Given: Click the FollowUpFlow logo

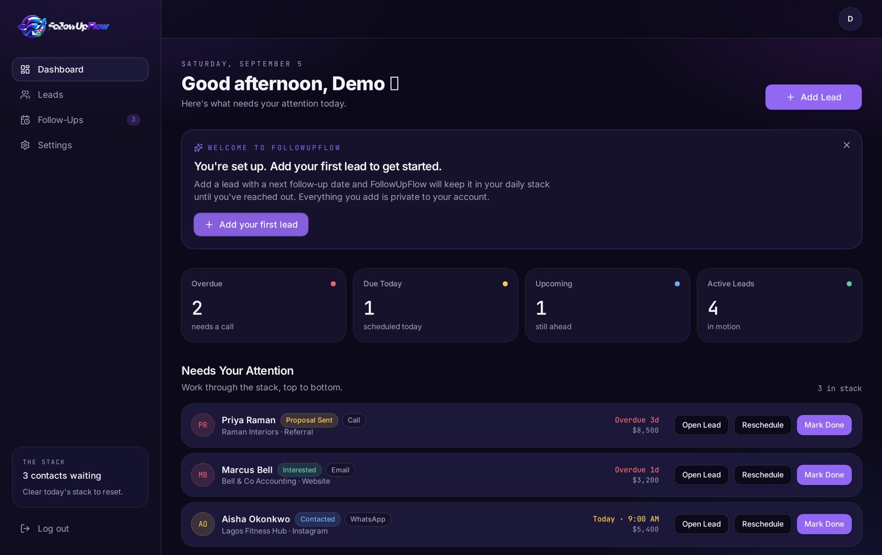Looking at the screenshot, I should coord(63,26).
